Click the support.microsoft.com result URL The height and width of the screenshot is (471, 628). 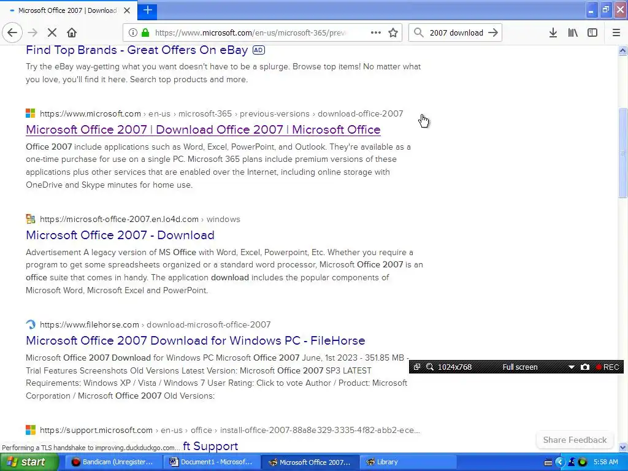[230, 430]
